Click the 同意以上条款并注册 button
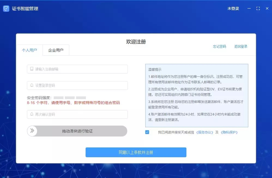Image resolution: width=272 pixels, height=178 pixels. [x=136, y=152]
